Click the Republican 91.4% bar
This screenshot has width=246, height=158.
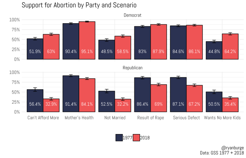pos(71,94)
